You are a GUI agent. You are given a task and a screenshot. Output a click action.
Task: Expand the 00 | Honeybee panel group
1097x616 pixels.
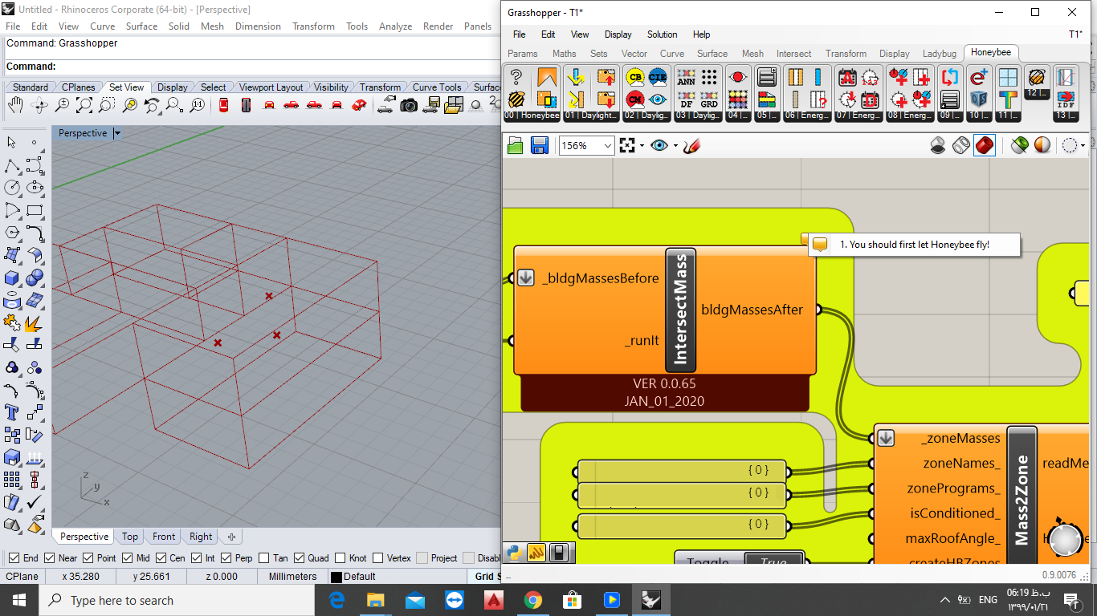coord(532,115)
